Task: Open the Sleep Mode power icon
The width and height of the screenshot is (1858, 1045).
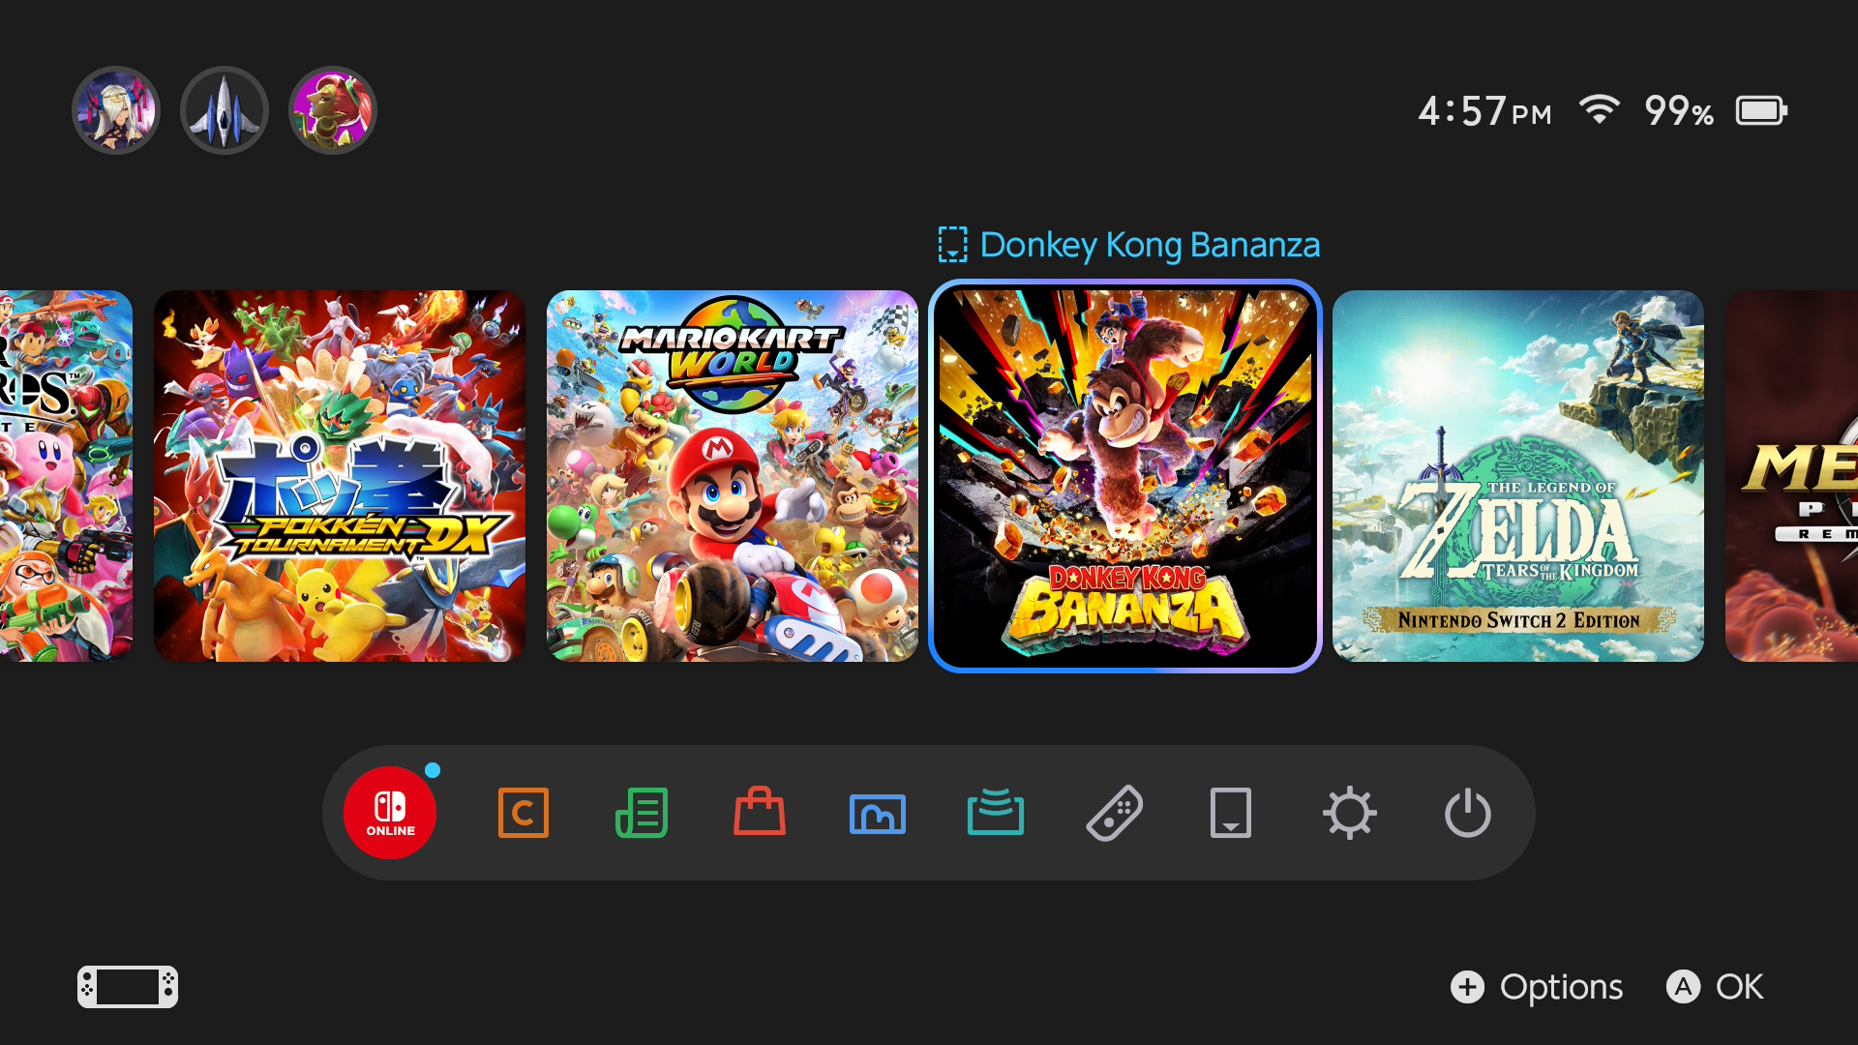Action: (1468, 813)
